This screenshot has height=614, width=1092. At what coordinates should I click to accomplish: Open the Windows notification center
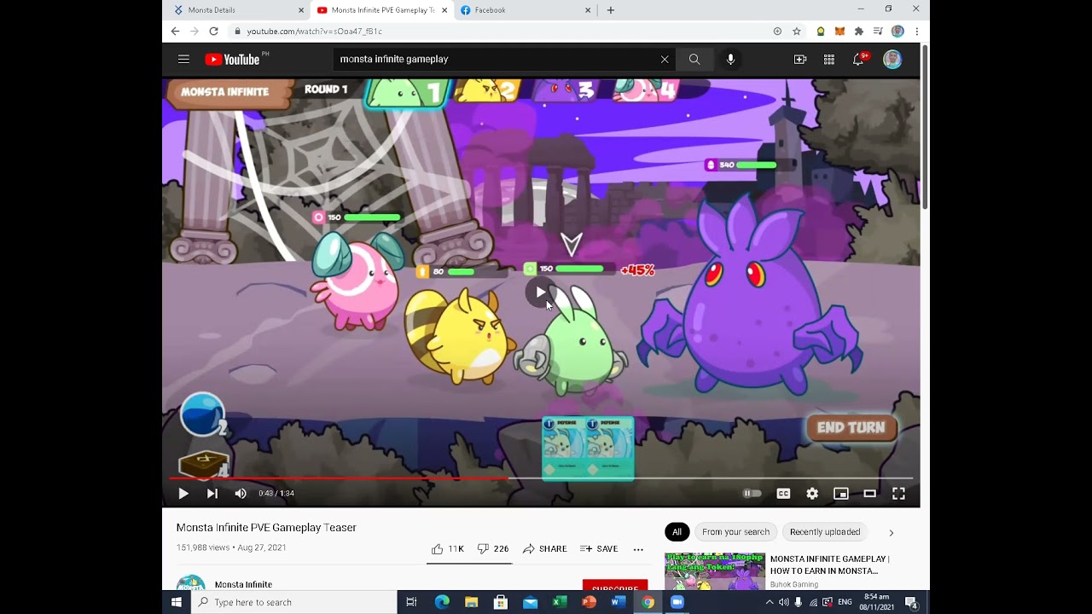tap(911, 602)
